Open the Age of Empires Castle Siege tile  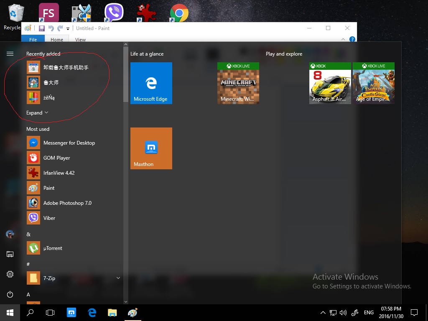pos(373,83)
